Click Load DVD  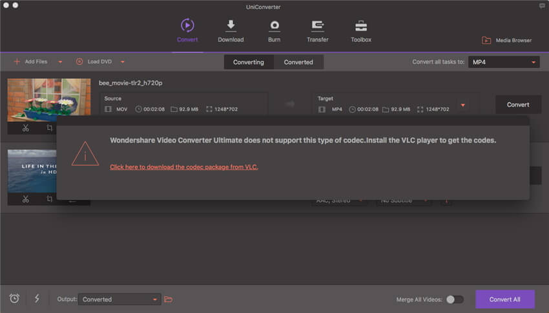[x=94, y=61]
